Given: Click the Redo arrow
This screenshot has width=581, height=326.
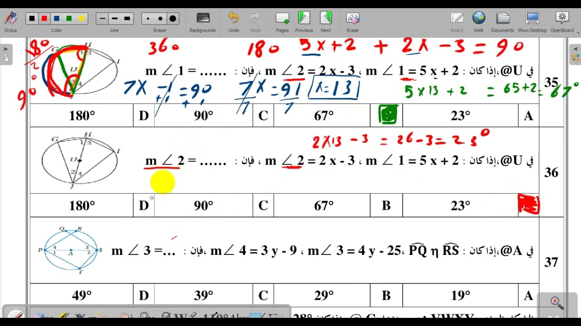Looking at the screenshot, I should point(256,21).
